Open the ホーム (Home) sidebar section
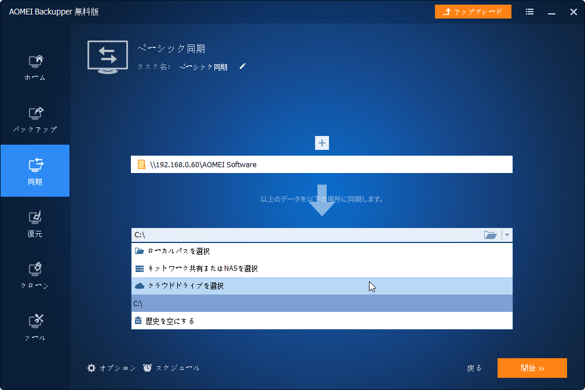 coord(35,67)
